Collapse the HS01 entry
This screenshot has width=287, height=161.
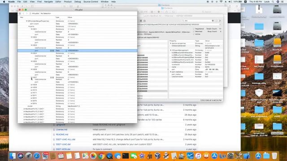pos(31,29)
